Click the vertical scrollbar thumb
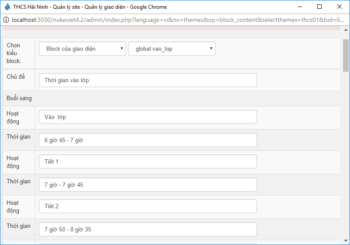 coord(346,56)
